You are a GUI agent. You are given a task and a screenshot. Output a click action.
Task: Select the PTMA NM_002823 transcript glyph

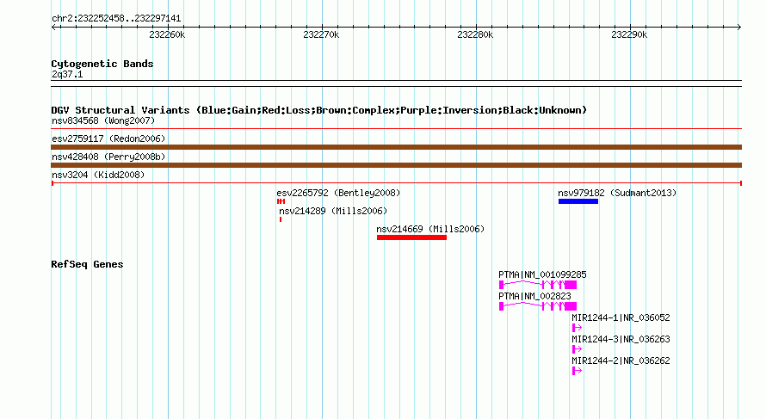pyautogui.click(x=538, y=306)
